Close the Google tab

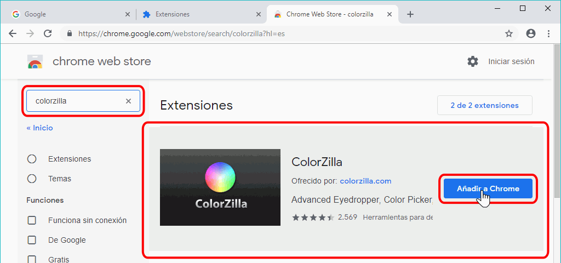[127, 14]
